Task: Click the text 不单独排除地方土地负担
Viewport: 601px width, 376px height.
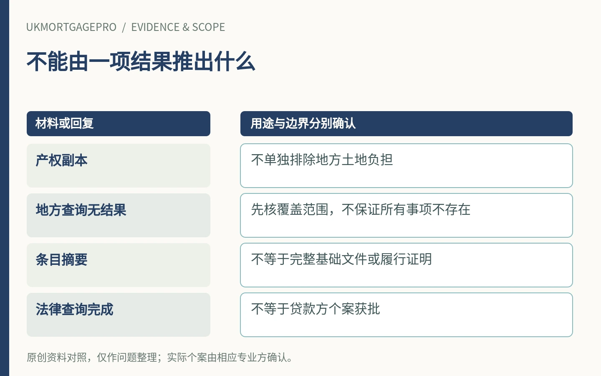Action: (322, 160)
